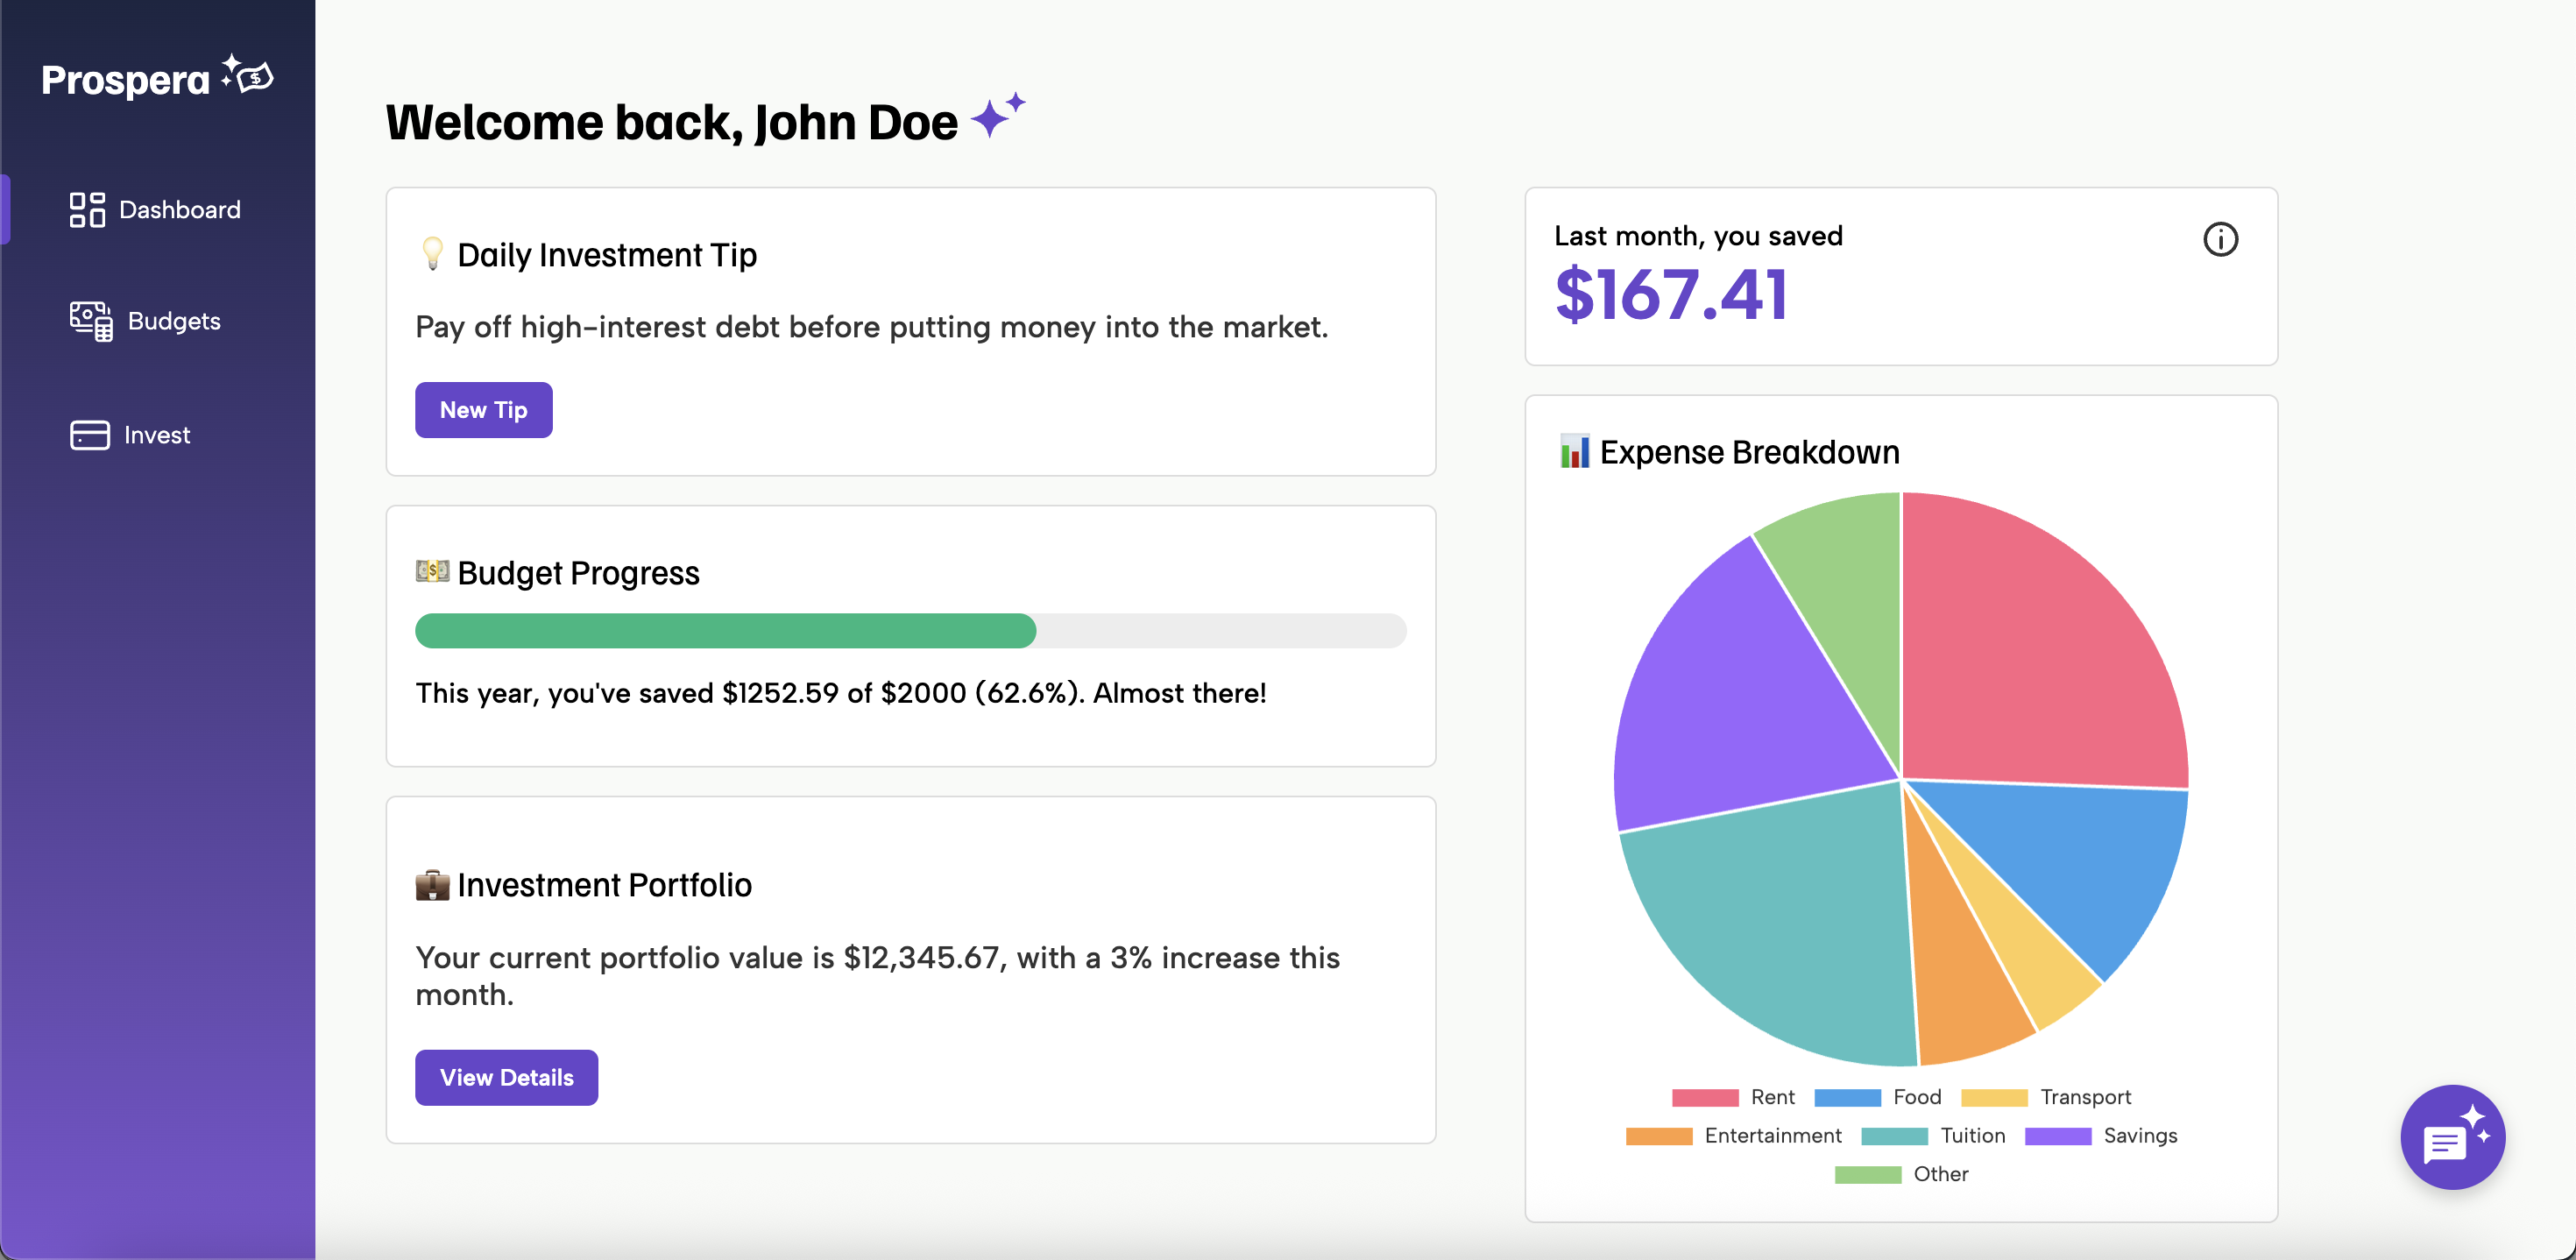
Task: Click the Dashboard grid icon
Action: [87, 210]
